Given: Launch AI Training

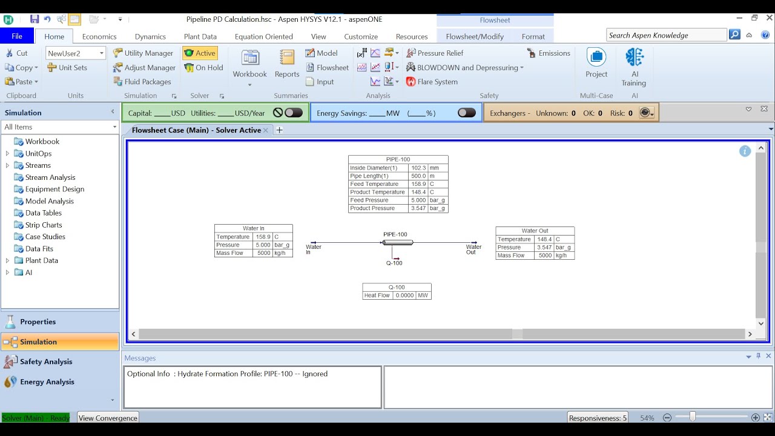Looking at the screenshot, I should [634, 67].
